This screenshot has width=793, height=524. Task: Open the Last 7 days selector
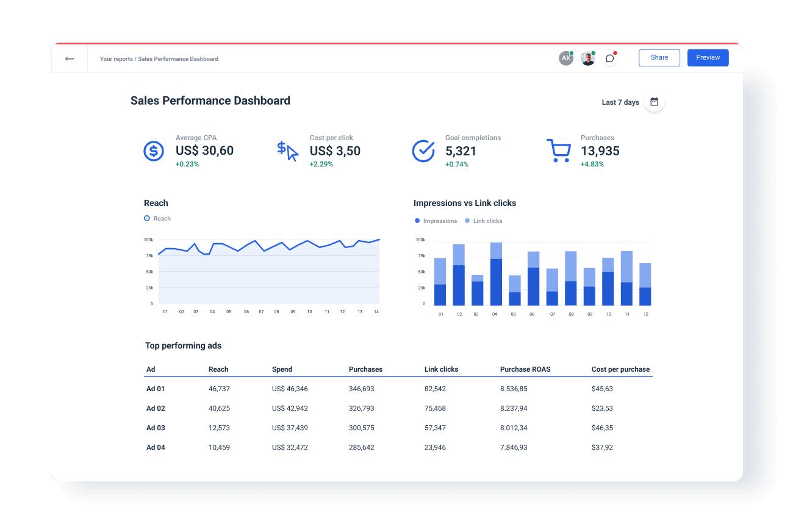click(x=619, y=102)
